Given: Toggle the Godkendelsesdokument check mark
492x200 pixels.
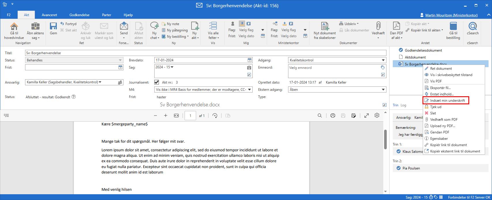Looking at the screenshot, I should tap(401, 50).
